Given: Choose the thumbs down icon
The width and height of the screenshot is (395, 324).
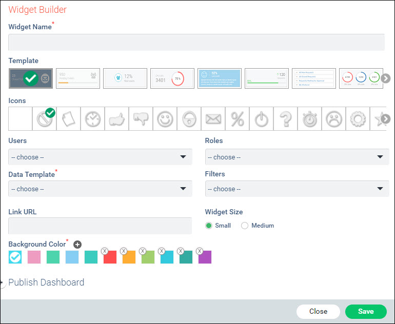Looking at the screenshot, I should click(141, 118).
